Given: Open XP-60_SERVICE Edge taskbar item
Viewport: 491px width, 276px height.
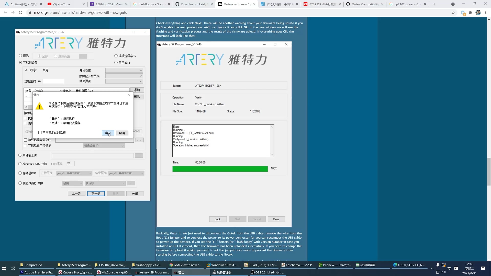Looking at the screenshot, I should pos(409,265).
